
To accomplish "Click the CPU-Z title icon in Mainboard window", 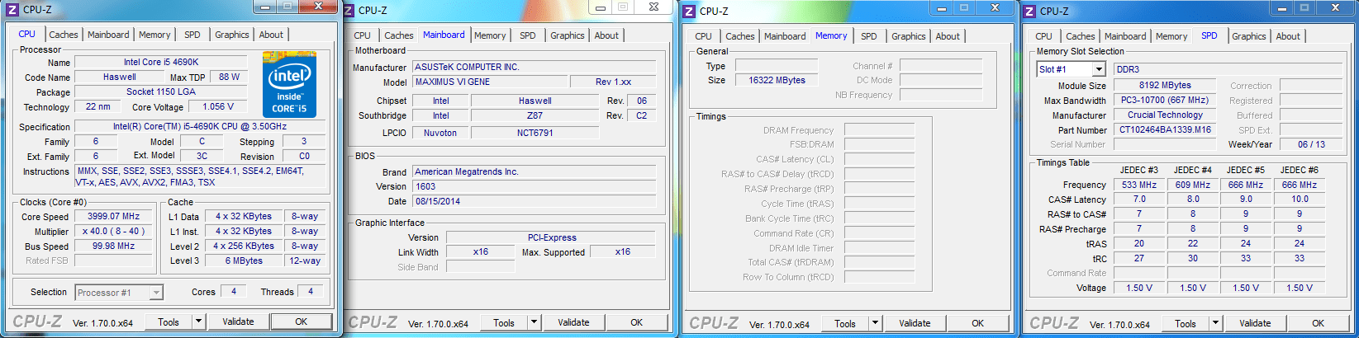I will (350, 10).
